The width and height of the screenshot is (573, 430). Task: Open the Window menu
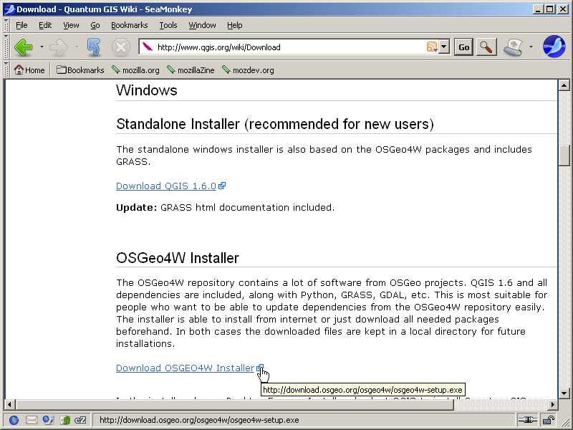(x=202, y=25)
